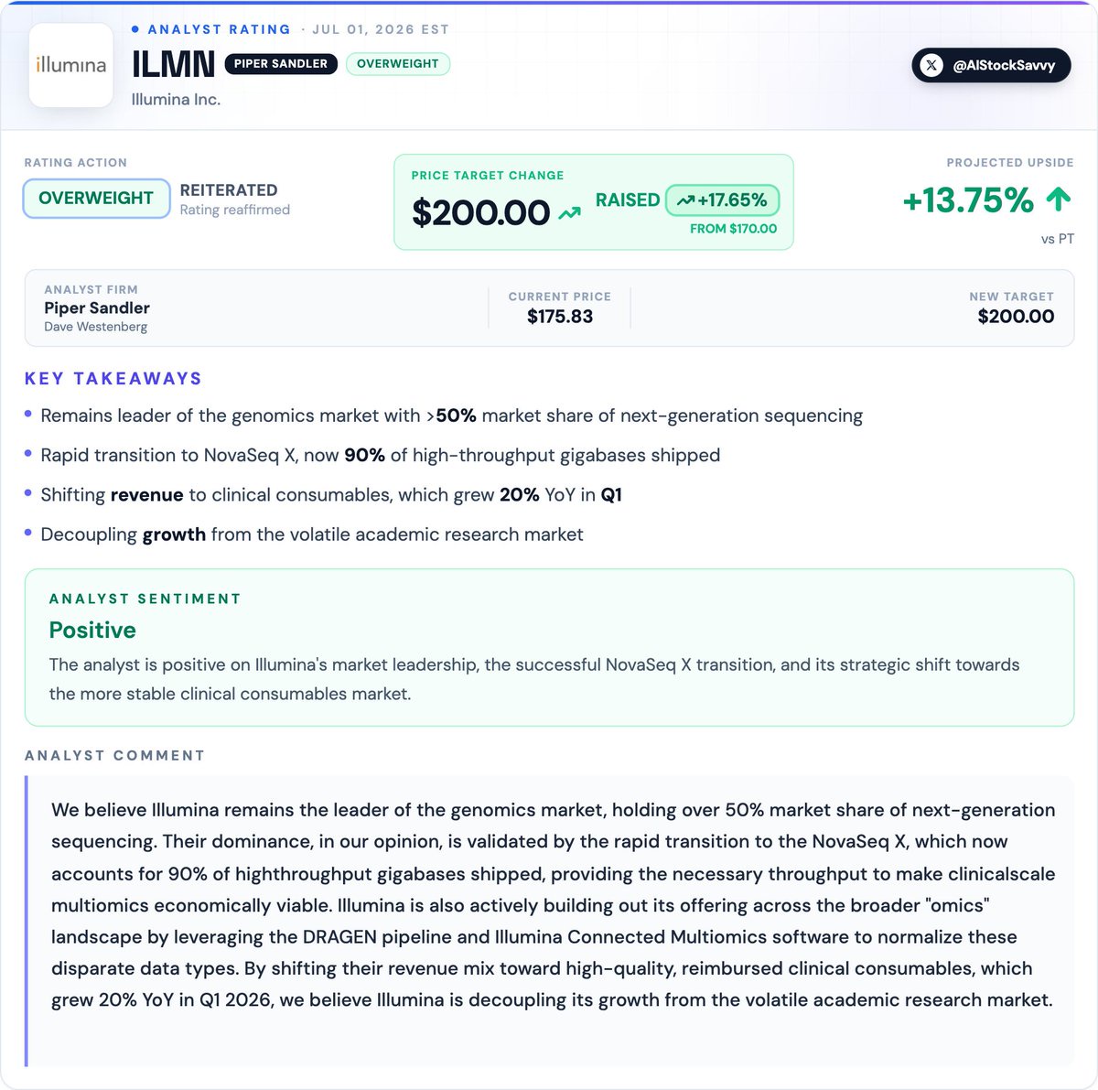Click the +17.65% raised percentage badge
The width and height of the screenshot is (1098, 1090).
point(723,200)
